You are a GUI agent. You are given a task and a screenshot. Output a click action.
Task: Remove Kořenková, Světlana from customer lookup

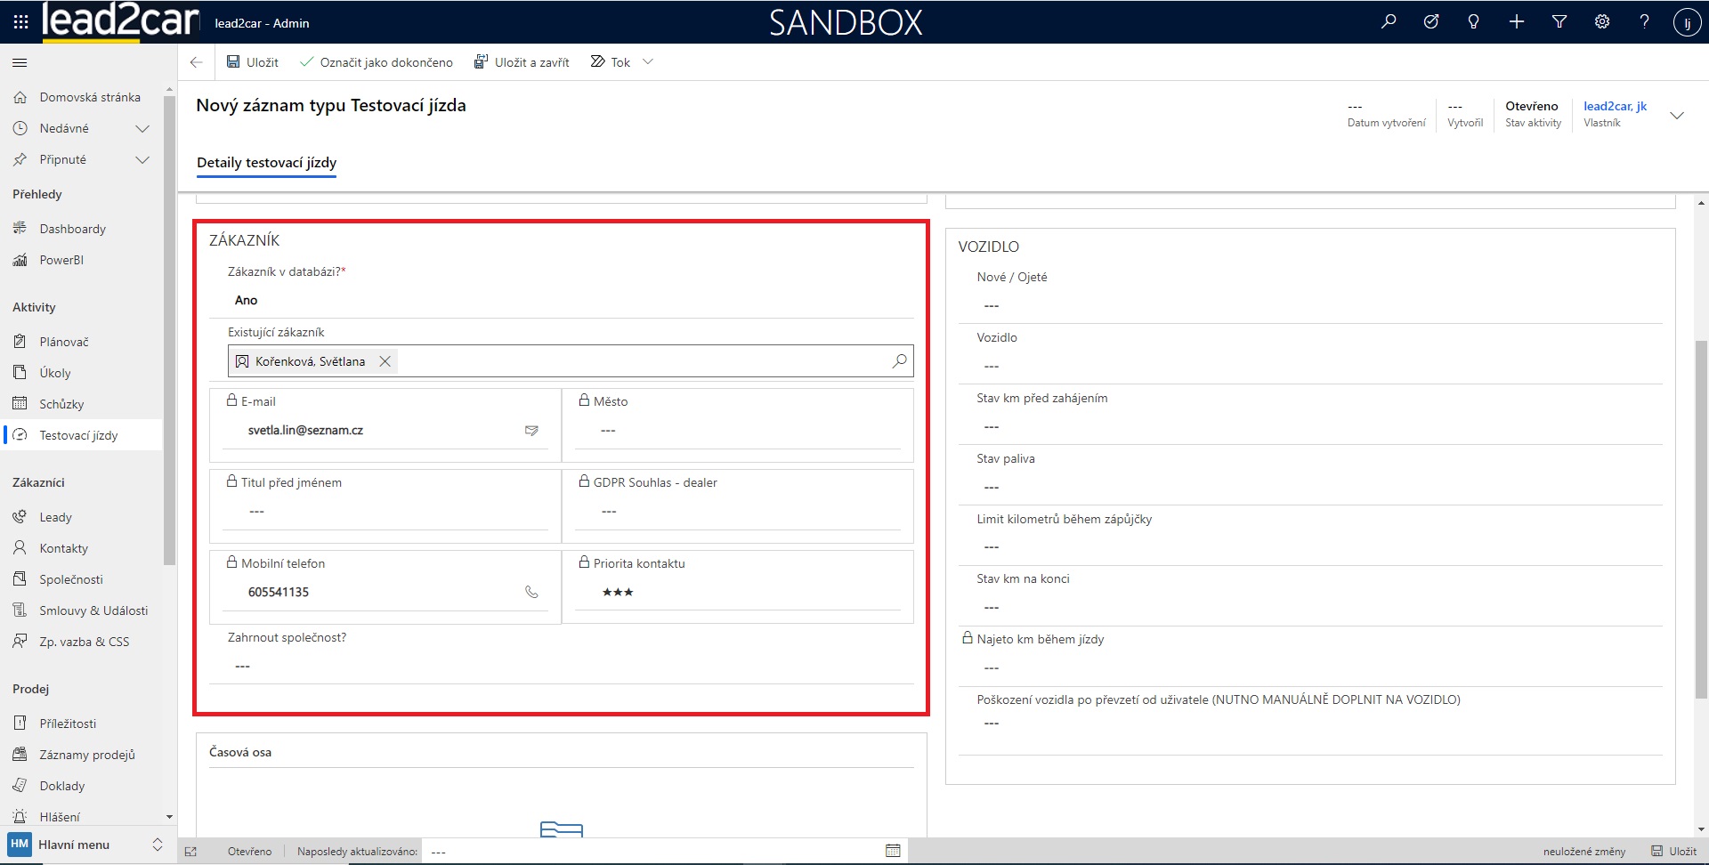385,361
